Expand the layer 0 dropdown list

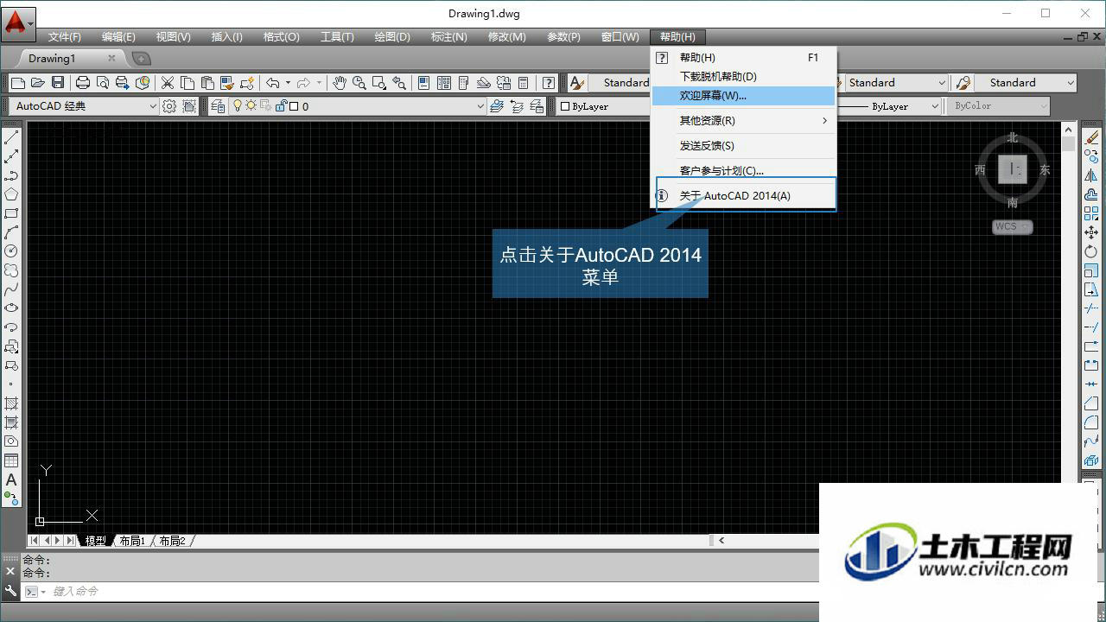coord(480,106)
